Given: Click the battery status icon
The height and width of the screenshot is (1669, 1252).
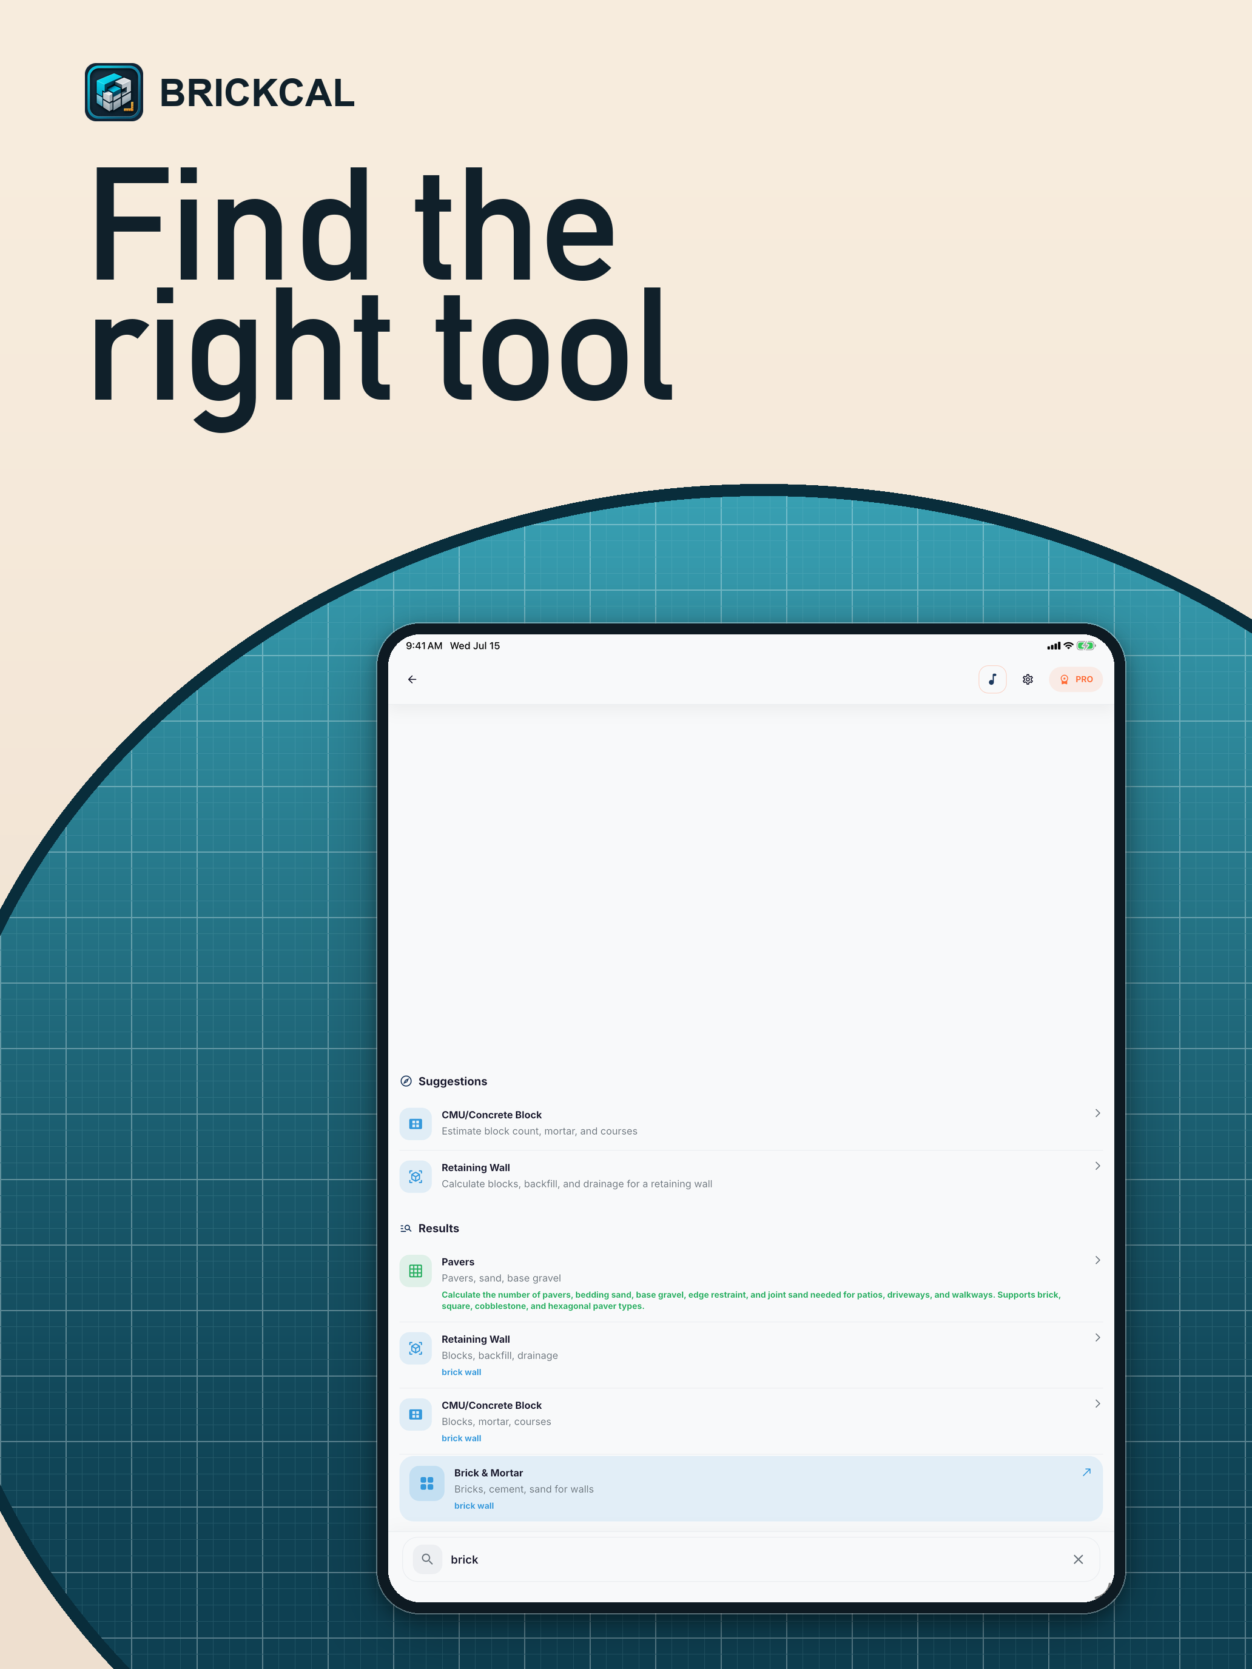Looking at the screenshot, I should point(1085,646).
